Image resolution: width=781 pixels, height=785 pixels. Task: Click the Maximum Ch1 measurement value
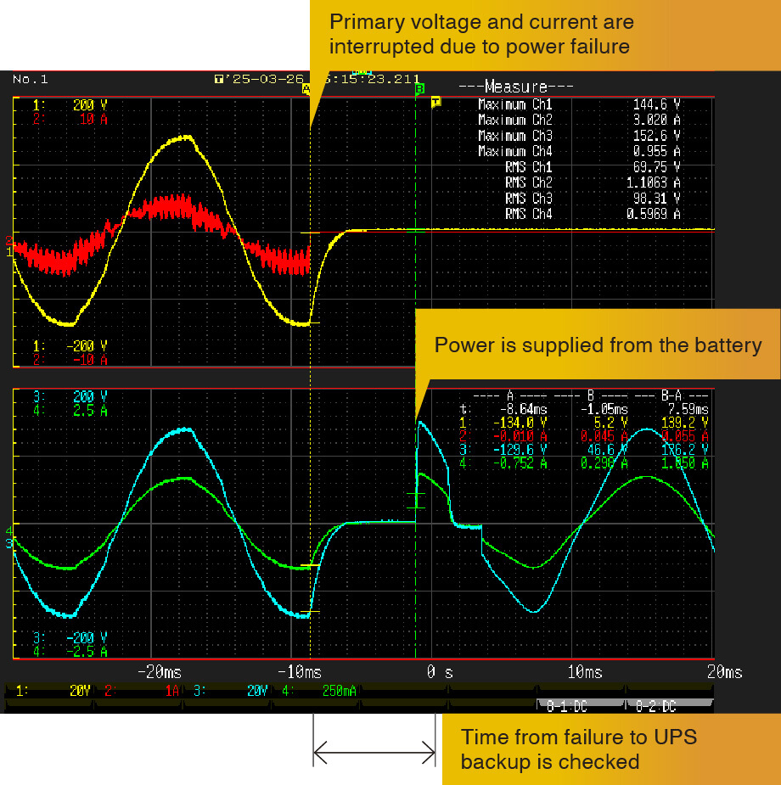(656, 104)
